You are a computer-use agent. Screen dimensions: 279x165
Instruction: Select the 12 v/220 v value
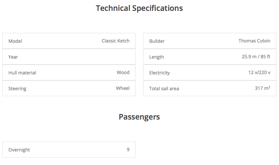click(259, 72)
